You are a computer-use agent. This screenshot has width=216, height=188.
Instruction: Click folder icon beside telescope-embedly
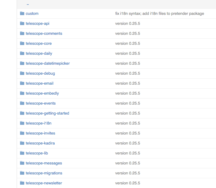tap(22, 93)
